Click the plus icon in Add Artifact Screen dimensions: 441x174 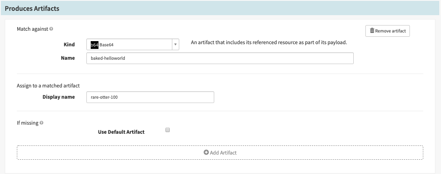point(206,153)
